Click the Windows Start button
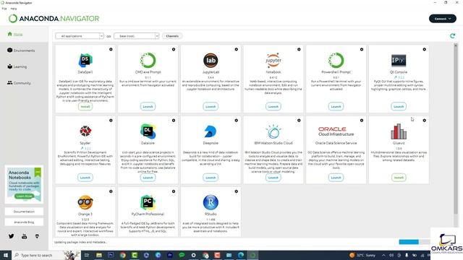The height and width of the screenshot is (260, 463). click(x=6, y=255)
